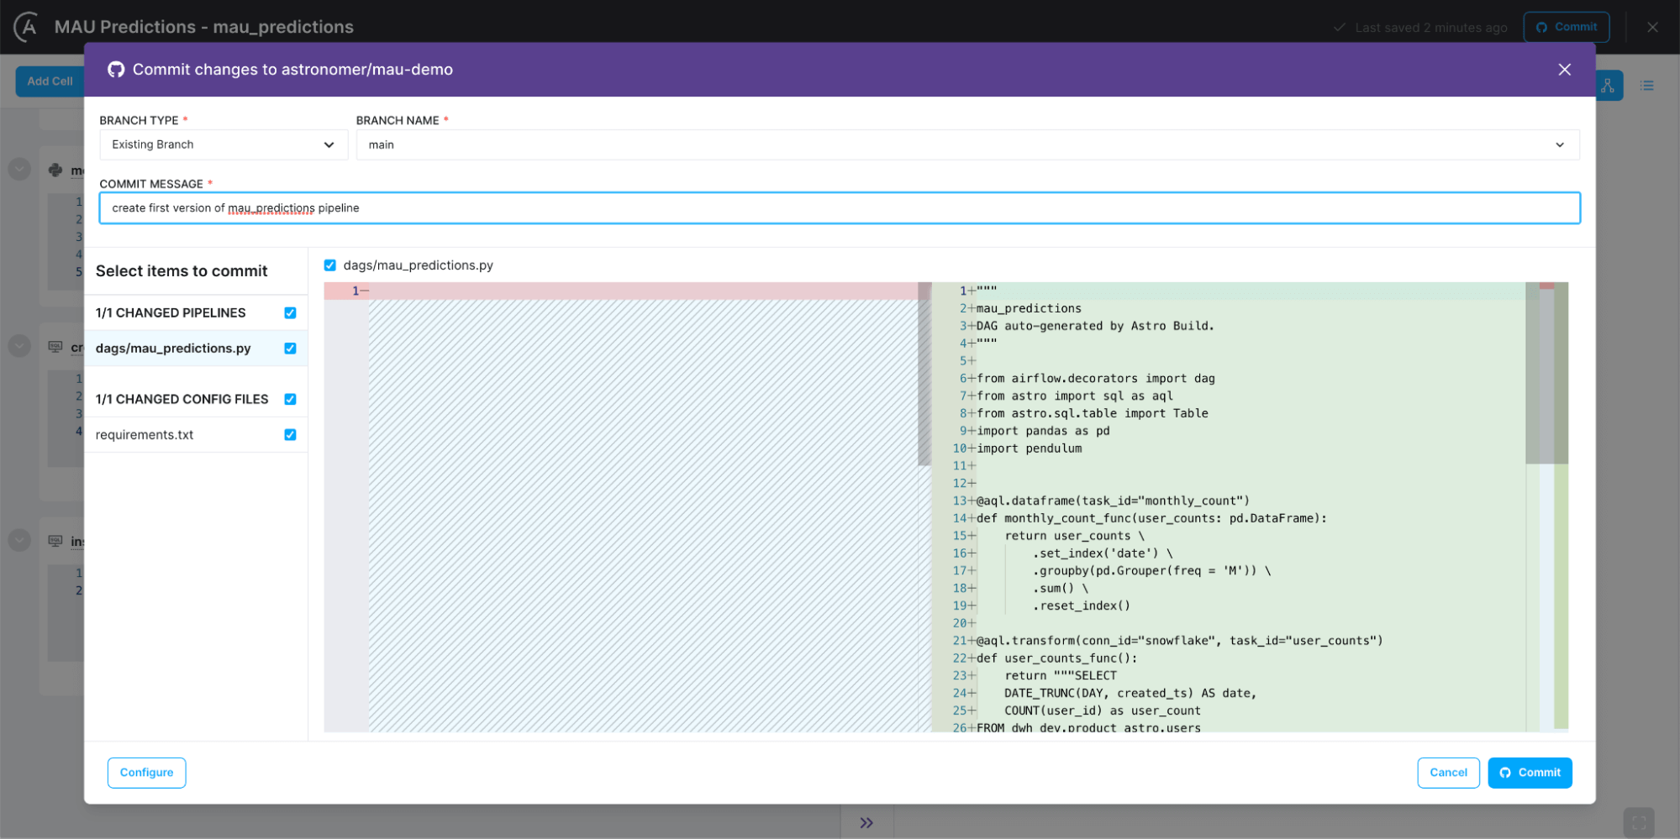
Task: Click the double-arrow expand icon at the bottom
Action: coord(866,823)
